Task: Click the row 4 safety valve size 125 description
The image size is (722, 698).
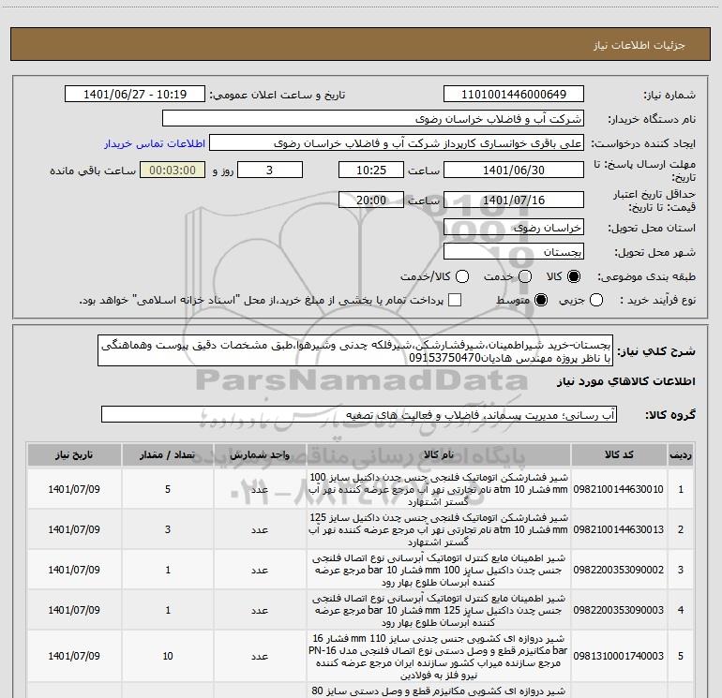Action: pyautogui.click(x=439, y=610)
